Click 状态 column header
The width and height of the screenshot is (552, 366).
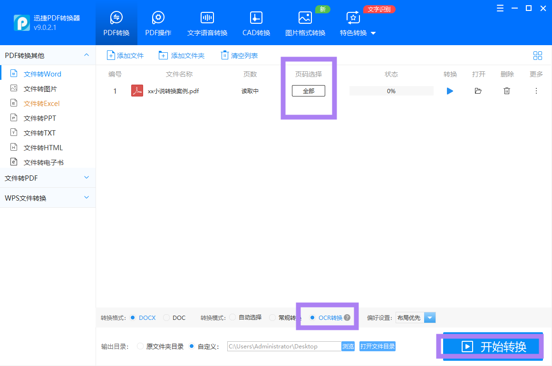click(x=391, y=74)
